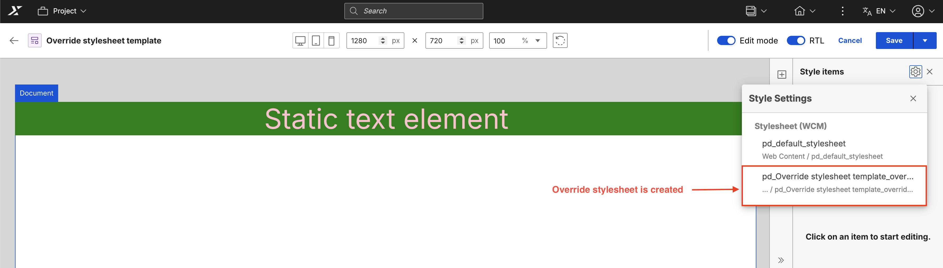Open the Save split-button dropdown arrow
Viewport: 943px width, 268px height.
(925, 41)
